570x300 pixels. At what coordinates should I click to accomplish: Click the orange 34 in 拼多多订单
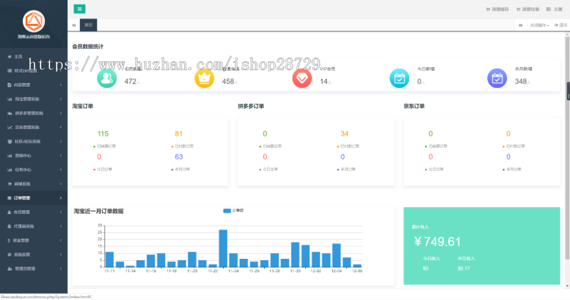[x=345, y=134]
